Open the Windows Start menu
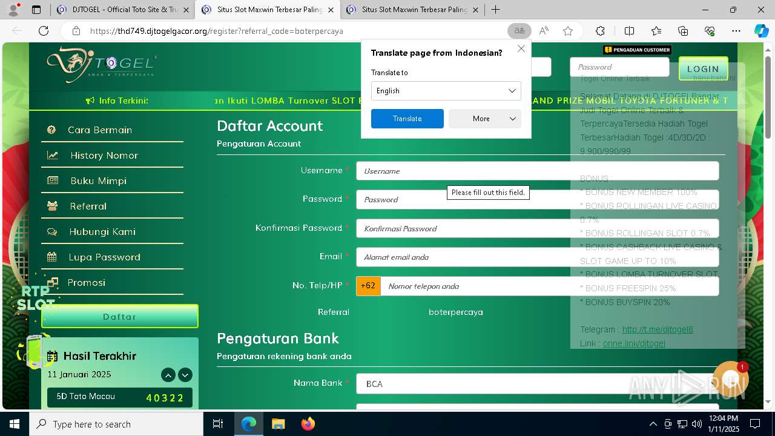This screenshot has height=436, width=775. pos(15,424)
